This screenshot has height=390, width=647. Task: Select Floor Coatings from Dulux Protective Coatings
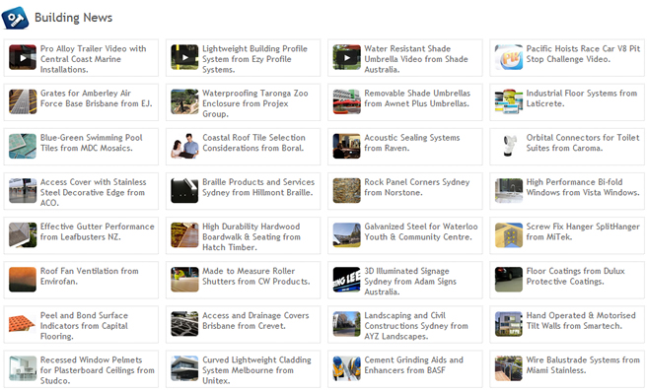(575, 277)
